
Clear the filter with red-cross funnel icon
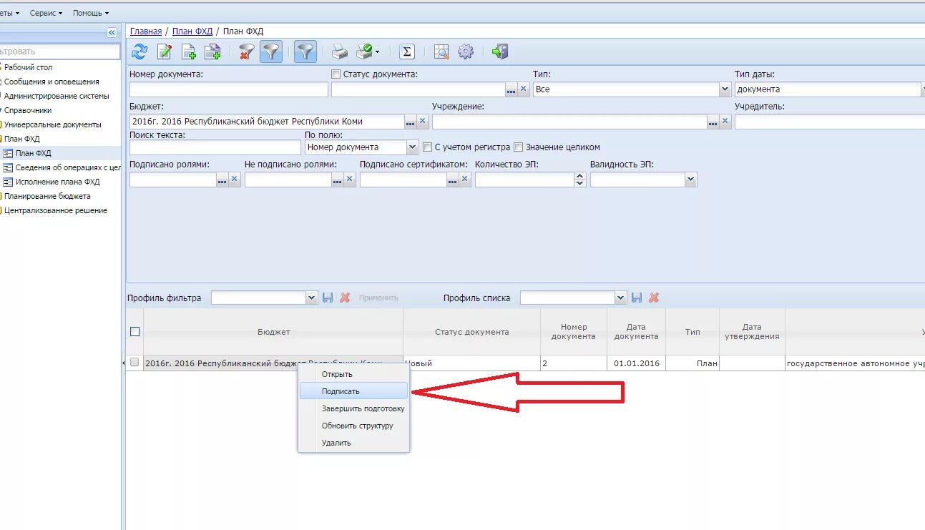247,51
